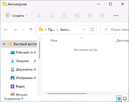
Task: Click the Эта папка пуста message
Action: (x=86, y=50)
